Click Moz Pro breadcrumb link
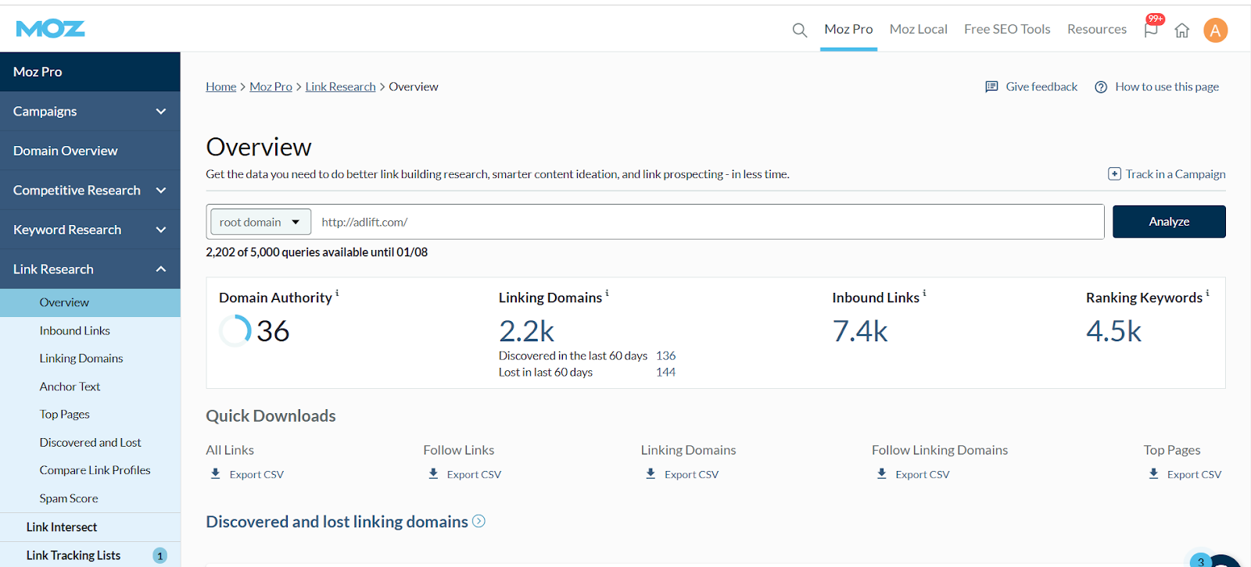 pos(271,87)
